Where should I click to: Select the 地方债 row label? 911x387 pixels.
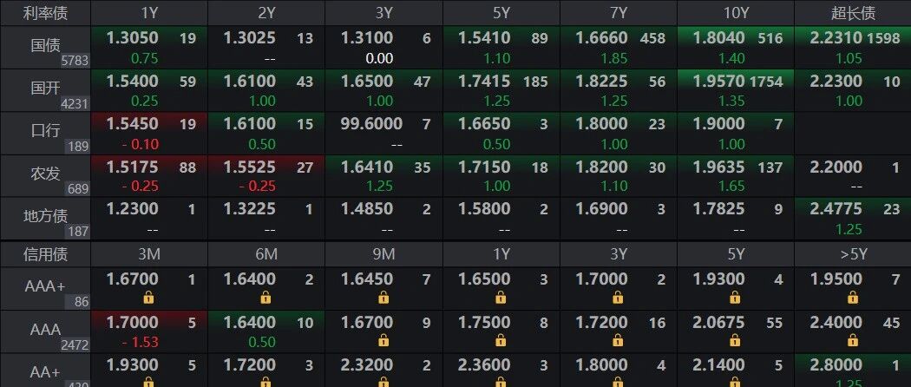pos(45,217)
